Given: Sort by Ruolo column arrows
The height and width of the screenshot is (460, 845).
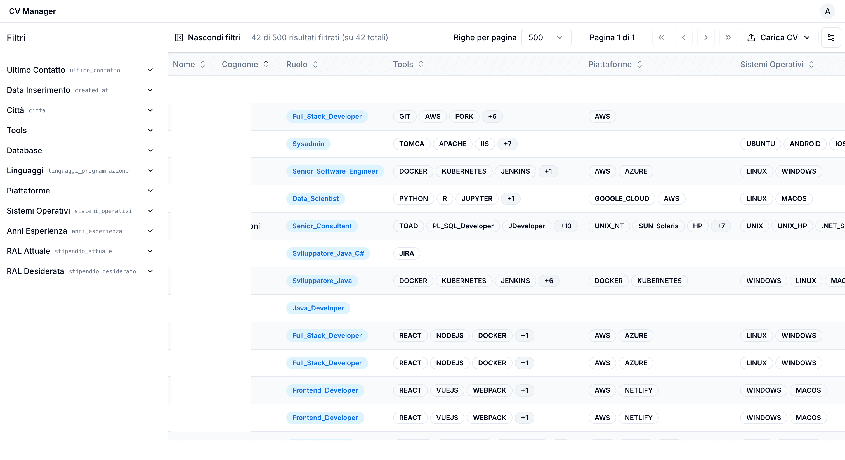Looking at the screenshot, I should click(316, 64).
